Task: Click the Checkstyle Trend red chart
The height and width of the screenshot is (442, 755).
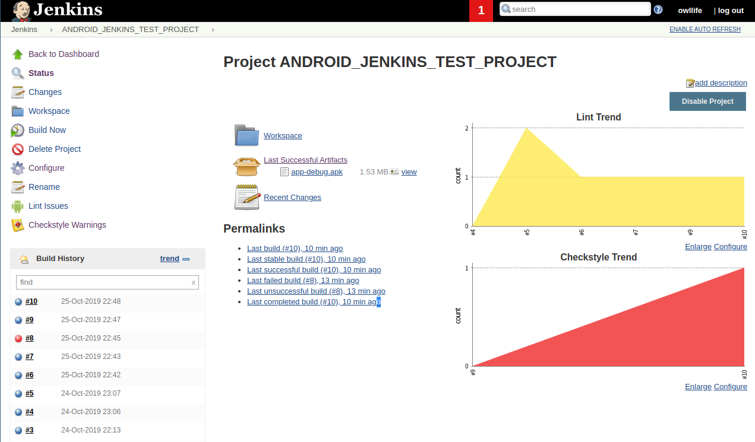Action: coord(608,317)
